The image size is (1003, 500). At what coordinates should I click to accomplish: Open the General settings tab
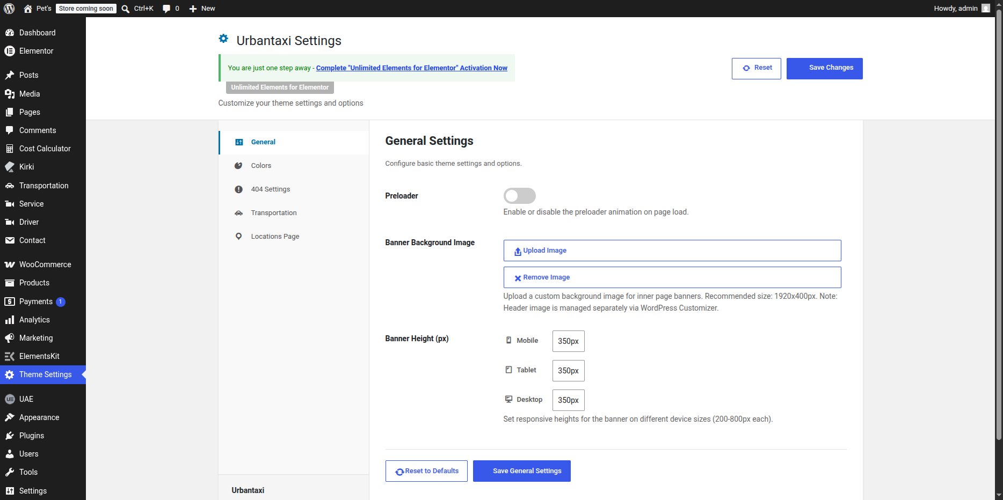294,142
